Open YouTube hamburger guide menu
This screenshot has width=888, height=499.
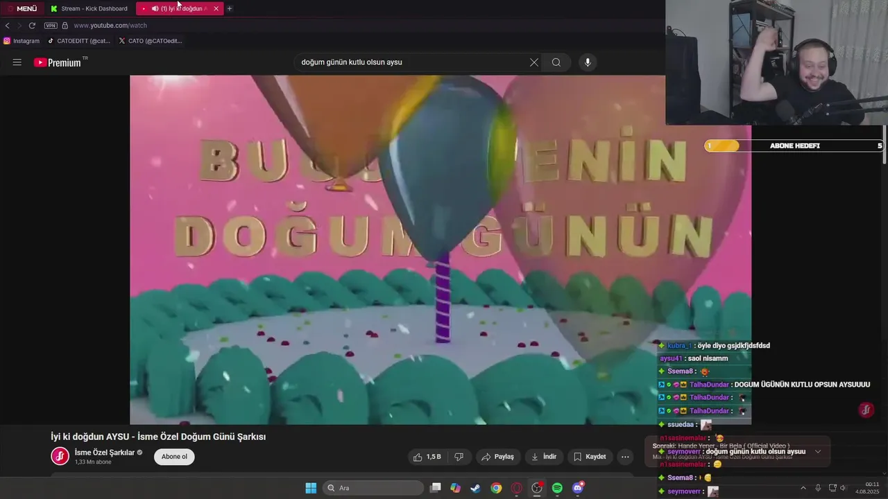click(17, 62)
